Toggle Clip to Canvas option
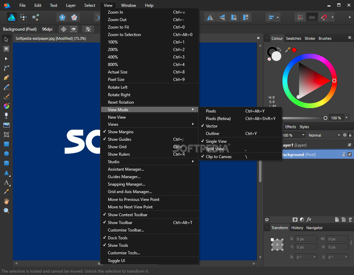The image size is (354, 275). pos(240,157)
